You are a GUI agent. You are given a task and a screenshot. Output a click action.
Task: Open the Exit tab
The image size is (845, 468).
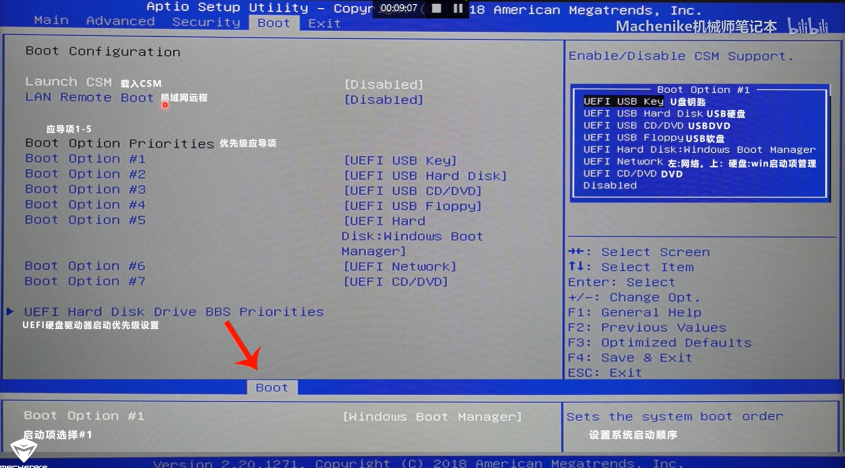point(323,23)
